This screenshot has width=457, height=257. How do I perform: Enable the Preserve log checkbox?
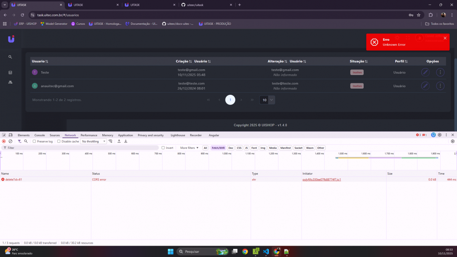34,141
